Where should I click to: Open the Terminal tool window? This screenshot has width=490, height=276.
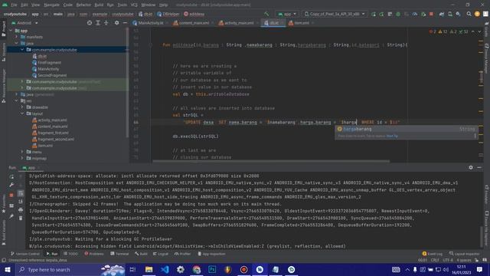(119, 254)
